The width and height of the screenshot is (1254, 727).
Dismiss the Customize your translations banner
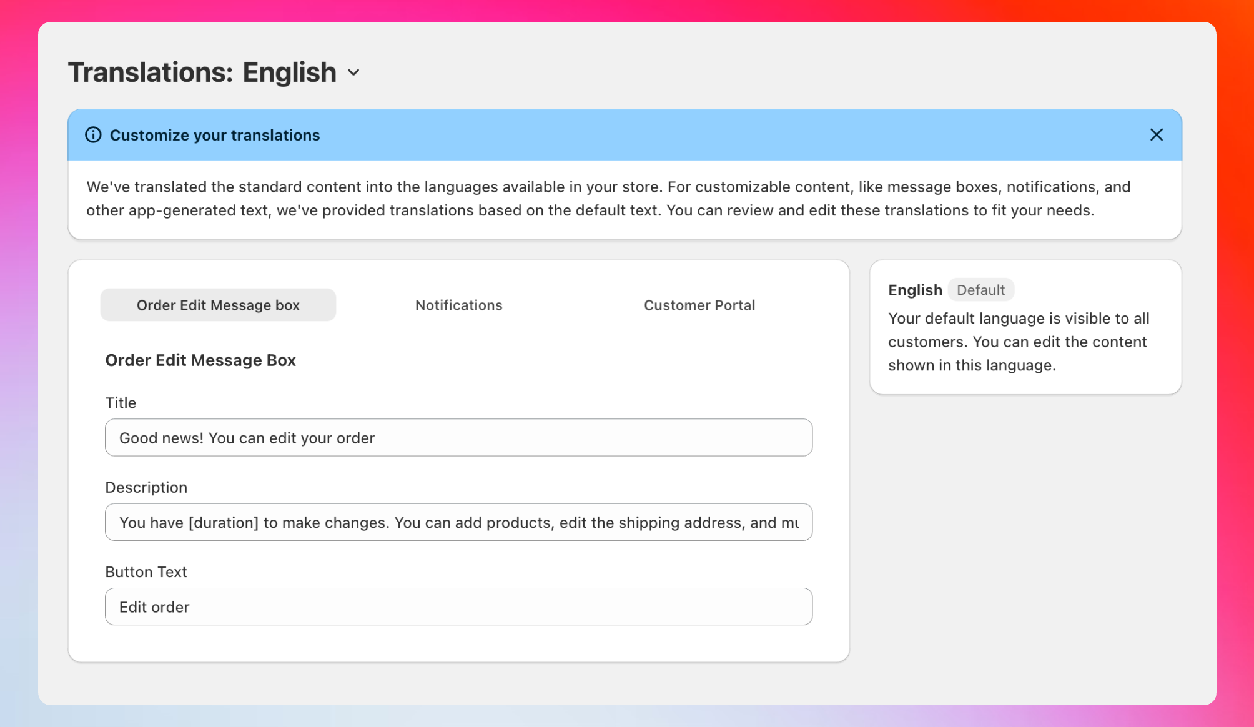(x=1156, y=134)
